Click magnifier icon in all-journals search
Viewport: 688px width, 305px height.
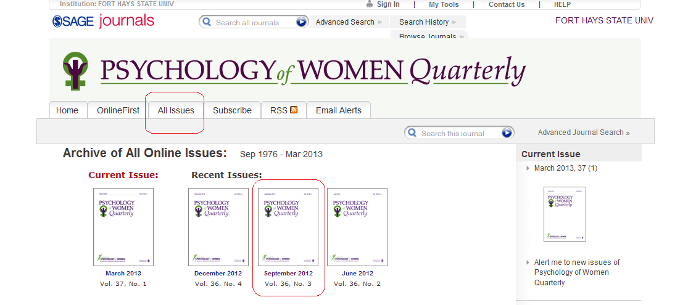(x=207, y=22)
